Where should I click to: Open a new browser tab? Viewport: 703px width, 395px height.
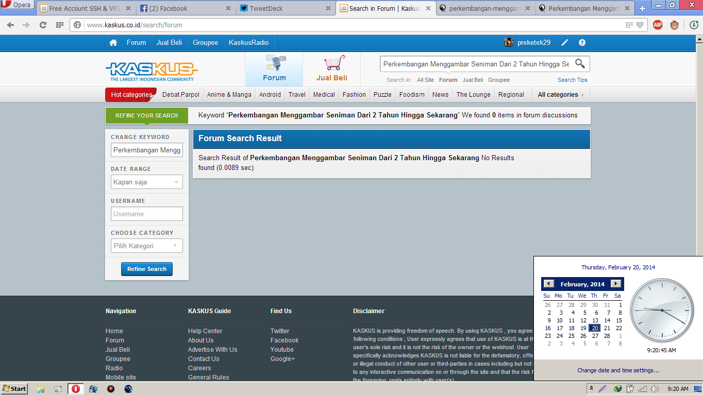(642, 8)
